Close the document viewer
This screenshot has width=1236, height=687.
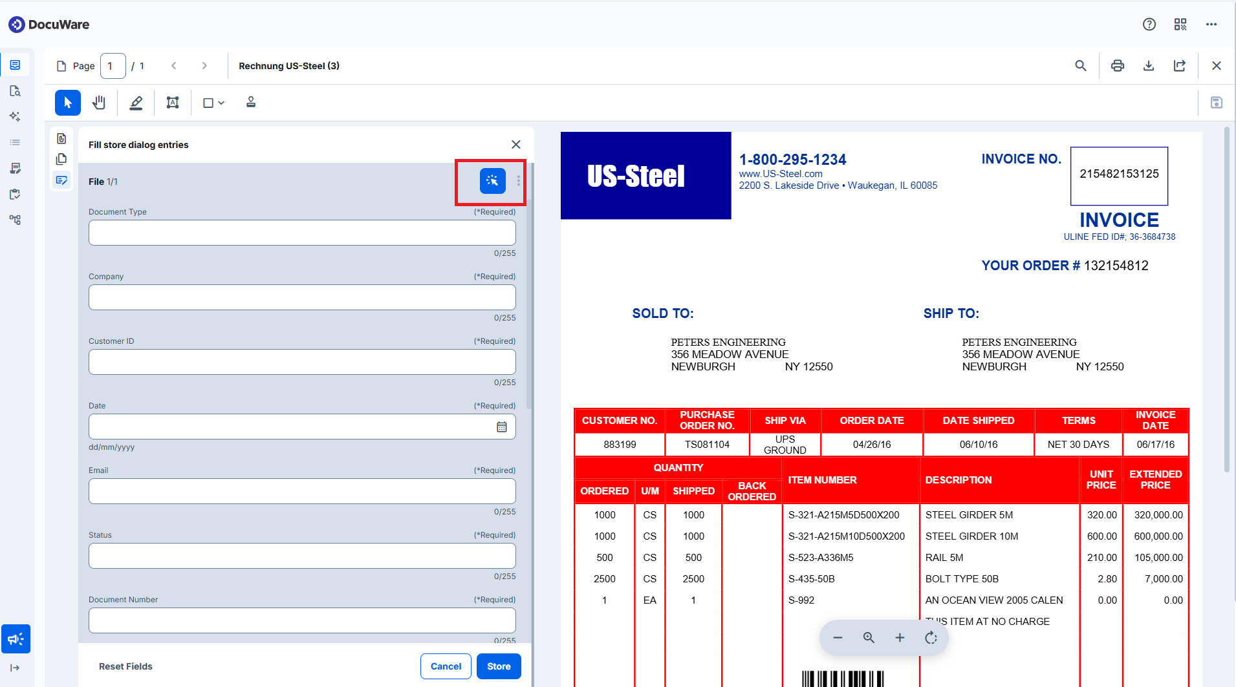1217,66
